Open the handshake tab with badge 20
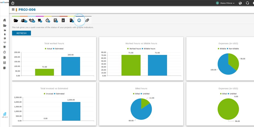254x127 pixels. point(32,20)
